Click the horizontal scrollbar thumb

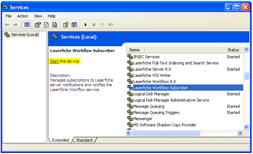166,133
